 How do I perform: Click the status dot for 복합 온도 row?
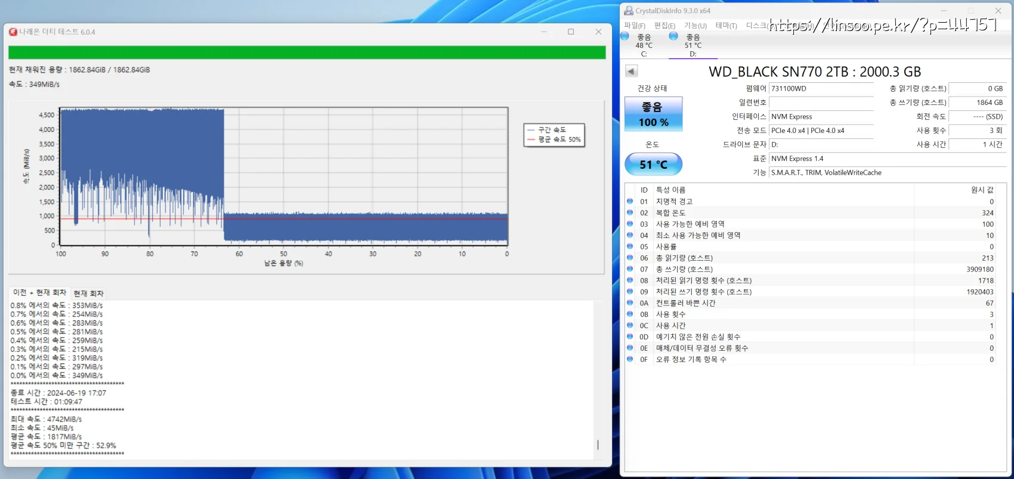[x=630, y=213]
